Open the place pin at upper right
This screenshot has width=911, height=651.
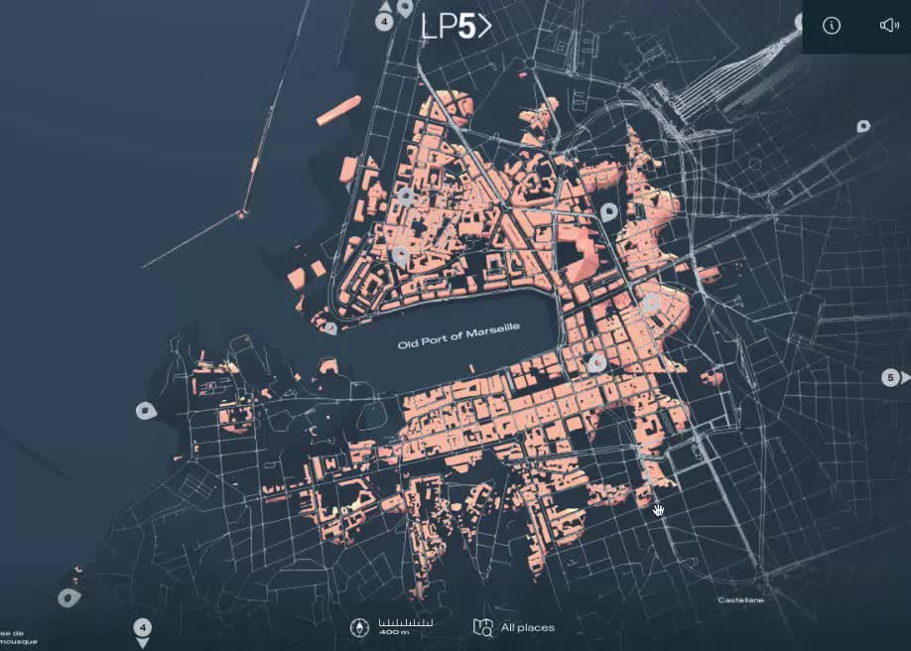click(x=863, y=126)
